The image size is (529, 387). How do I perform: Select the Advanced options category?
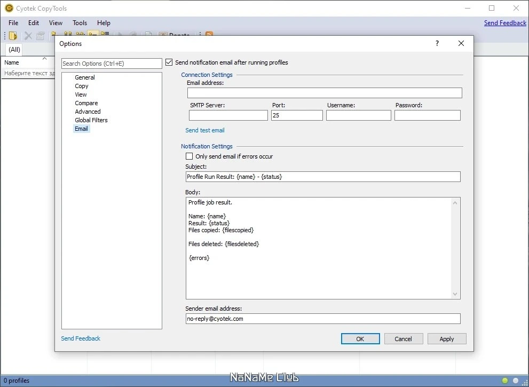[x=88, y=112]
